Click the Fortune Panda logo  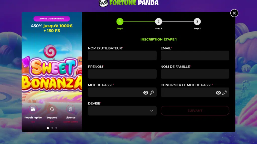tap(129, 3)
